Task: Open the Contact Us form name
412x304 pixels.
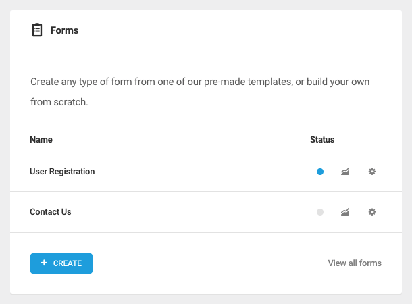Action: [x=51, y=211]
